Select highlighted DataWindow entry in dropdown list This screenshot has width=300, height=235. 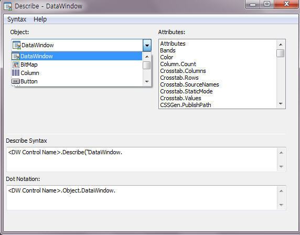pyautogui.click(x=77, y=56)
